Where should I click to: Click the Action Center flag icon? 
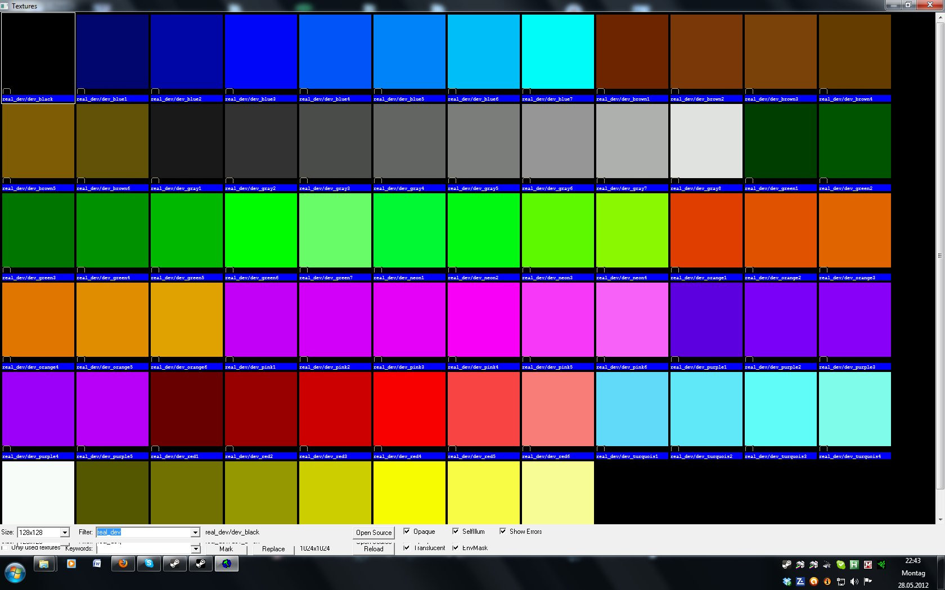pos(868,582)
